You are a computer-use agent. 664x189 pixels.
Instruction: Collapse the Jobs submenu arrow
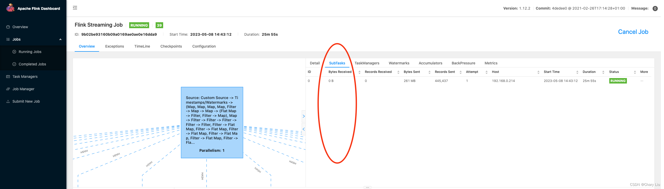click(60, 39)
